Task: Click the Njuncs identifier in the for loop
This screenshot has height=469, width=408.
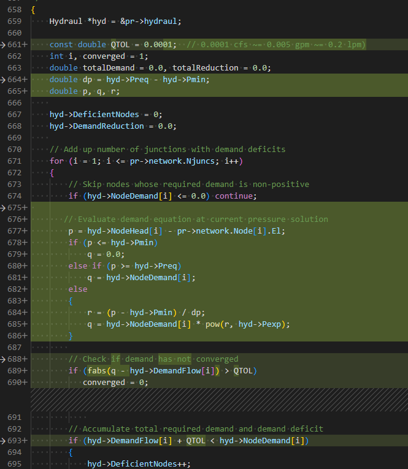Action: pos(201,161)
